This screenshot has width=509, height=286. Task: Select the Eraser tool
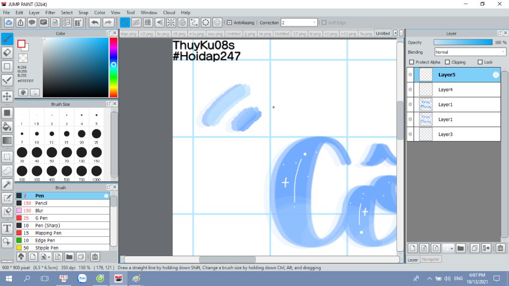click(x=7, y=53)
